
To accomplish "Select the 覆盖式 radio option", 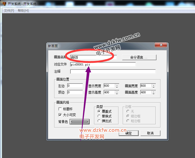I will [99, 111].
